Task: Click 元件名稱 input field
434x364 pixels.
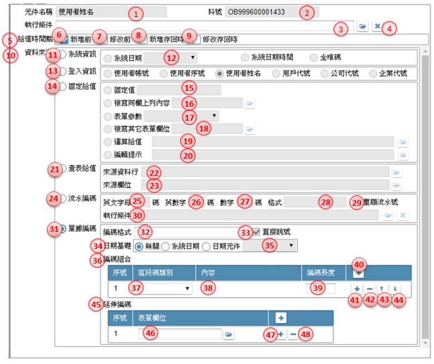Action: (111, 12)
